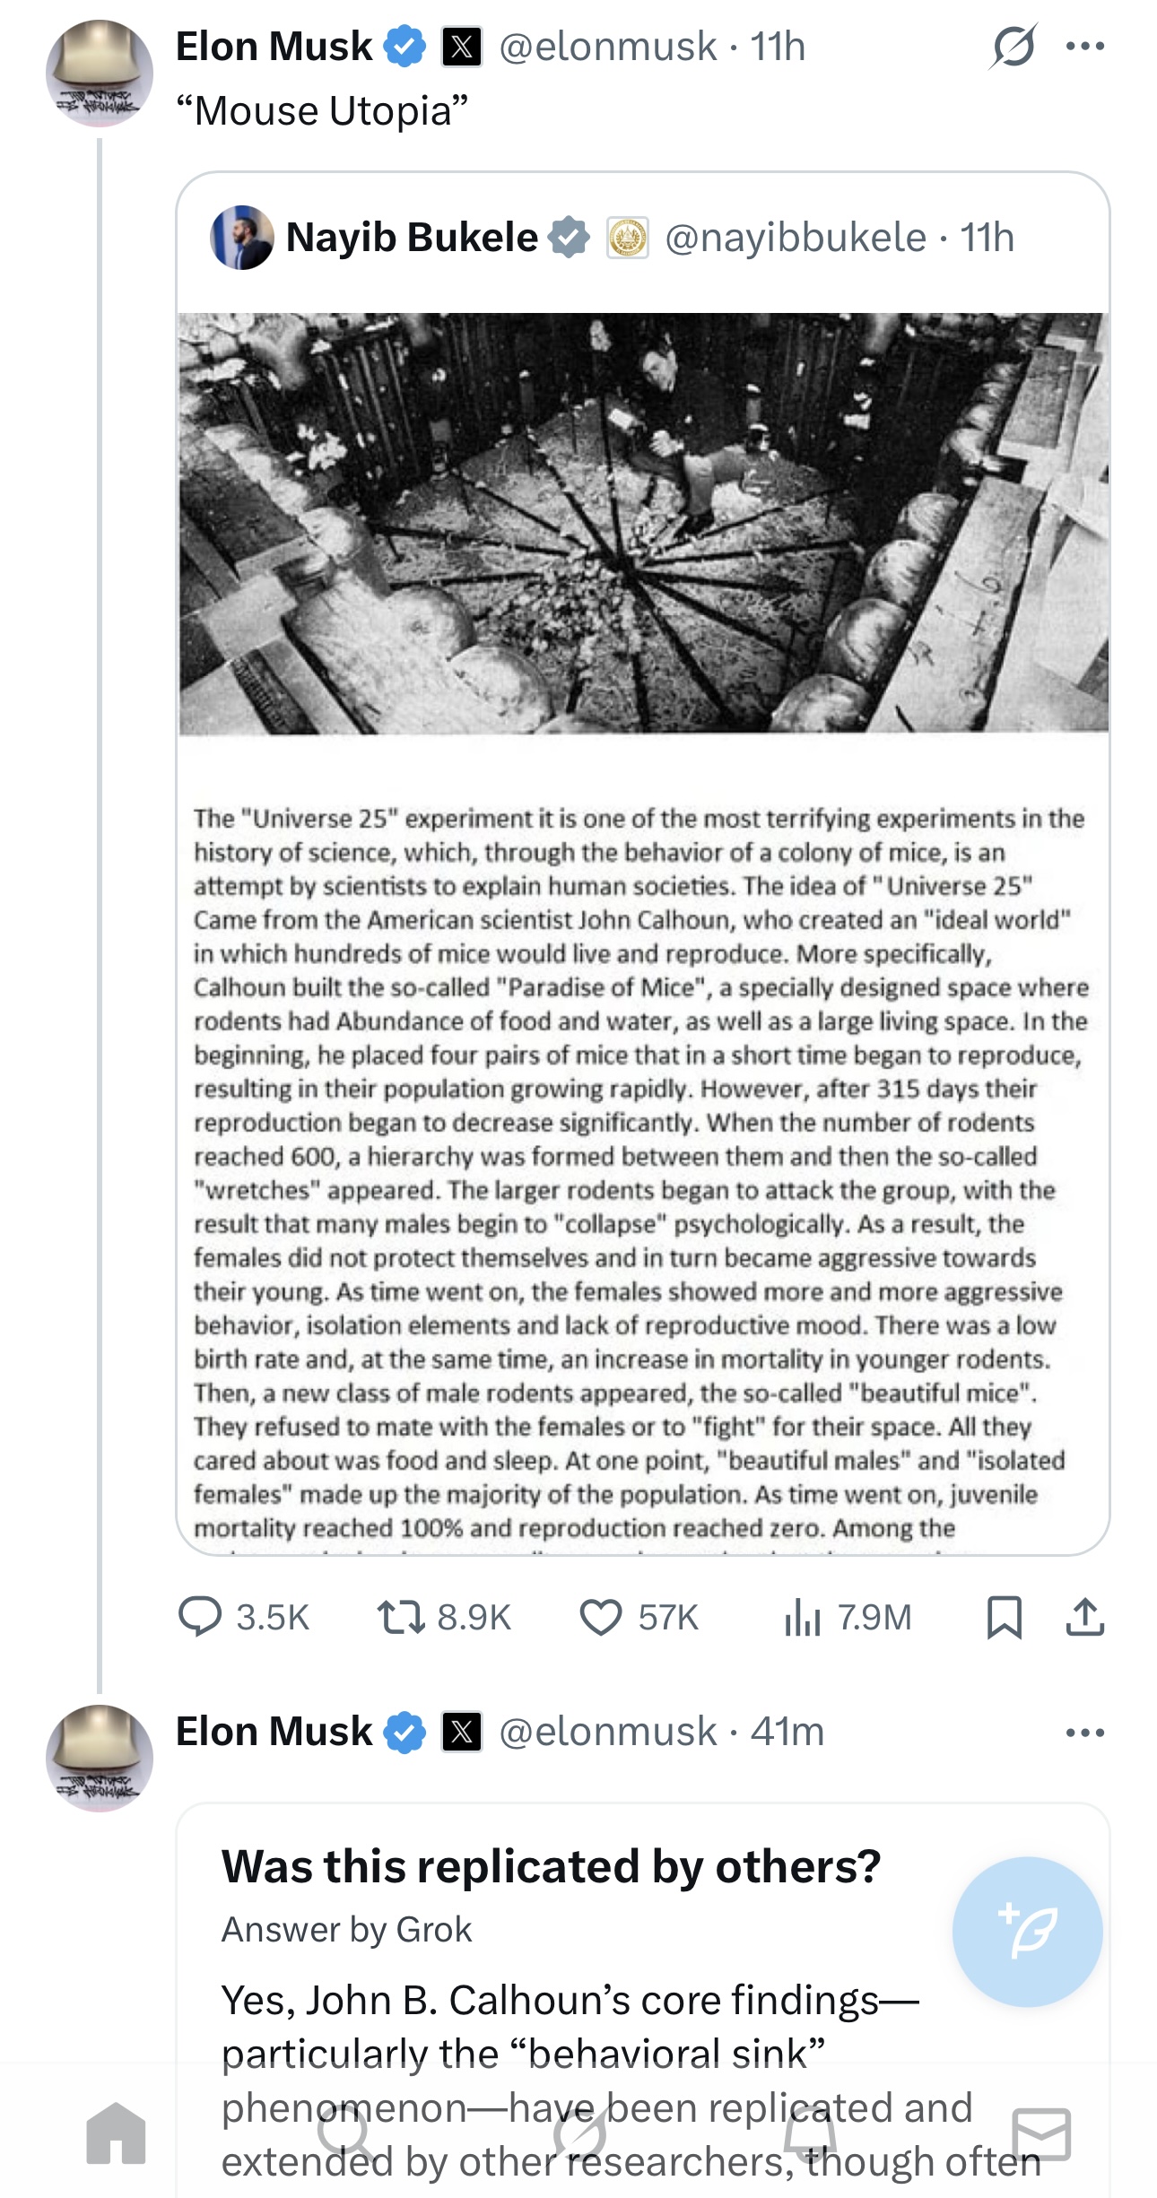
Task: Open Elon Musk's avatar on top tweet
Action: point(99,74)
